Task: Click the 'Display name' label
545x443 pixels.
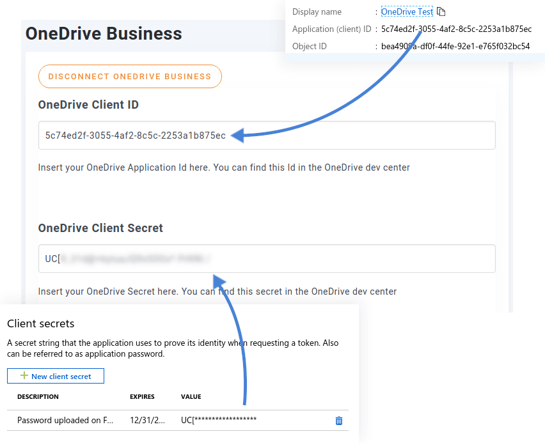Action: click(x=317, y=12)
